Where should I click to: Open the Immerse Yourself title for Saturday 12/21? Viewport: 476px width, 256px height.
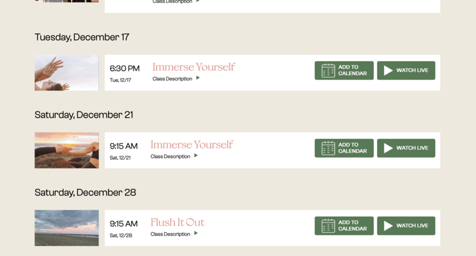coord(192,144)
